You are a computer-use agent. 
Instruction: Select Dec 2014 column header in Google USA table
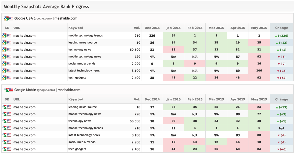152,28
